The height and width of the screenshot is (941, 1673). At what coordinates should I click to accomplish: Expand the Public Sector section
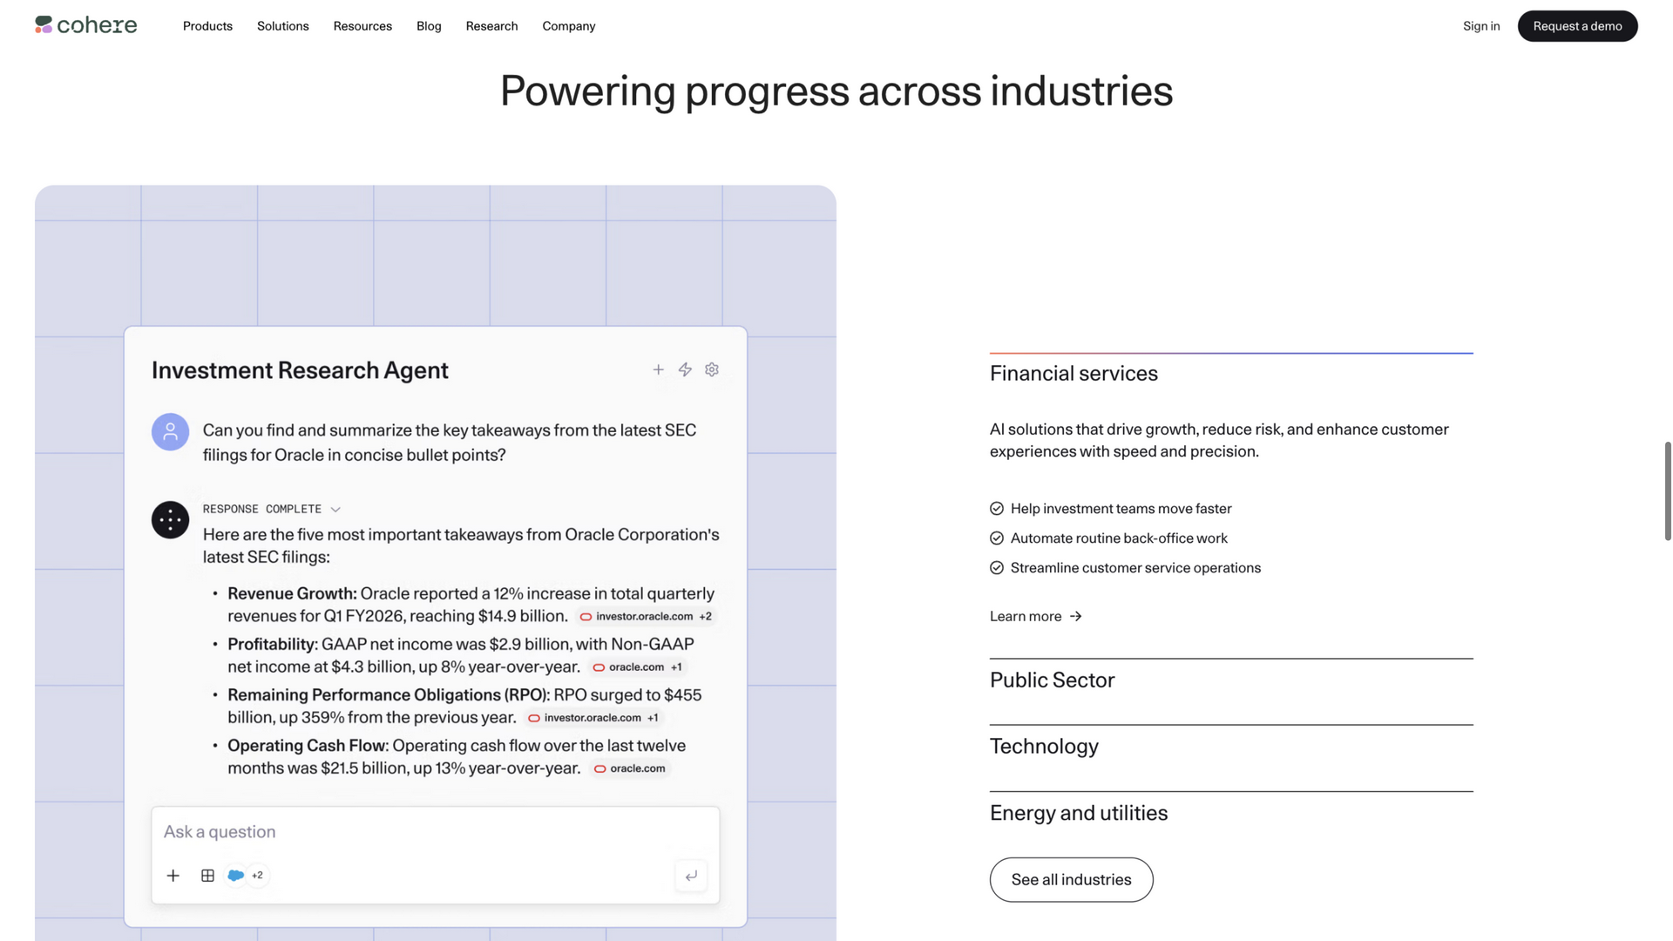[1231, 680]
